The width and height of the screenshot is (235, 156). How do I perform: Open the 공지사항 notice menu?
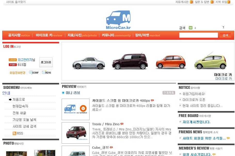19,35
